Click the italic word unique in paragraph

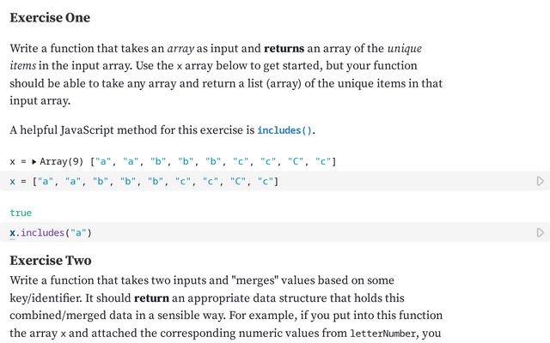[x=404, y=49]
